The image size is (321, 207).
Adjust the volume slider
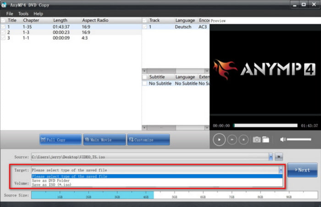[299, 139]
